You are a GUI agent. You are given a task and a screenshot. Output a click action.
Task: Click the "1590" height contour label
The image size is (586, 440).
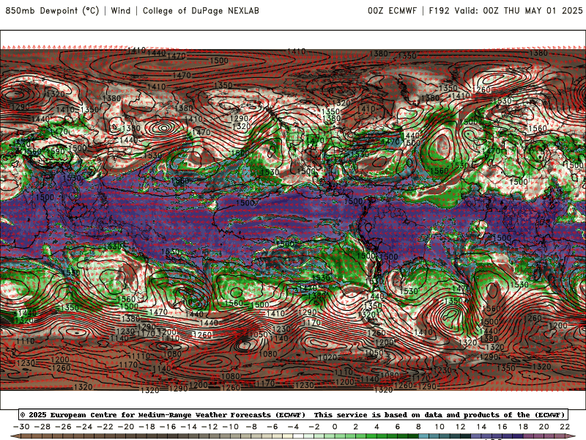click(56, 151)
